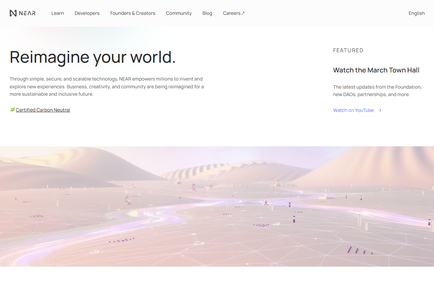Click the chevron arrow beside Watch on YouTube
The image size is (434, 300).
click(x=380, y=110)
